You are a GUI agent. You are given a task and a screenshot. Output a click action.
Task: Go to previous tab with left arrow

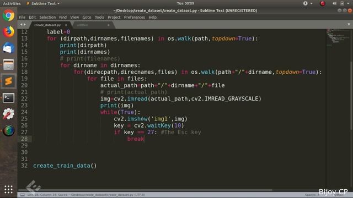(x=21, y=24)
